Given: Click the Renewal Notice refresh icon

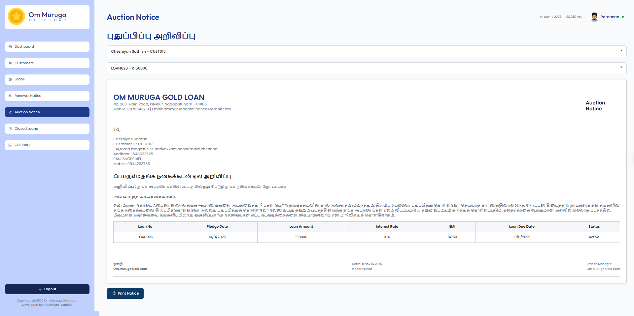Looking at the screenshot, I should [10, 96].
